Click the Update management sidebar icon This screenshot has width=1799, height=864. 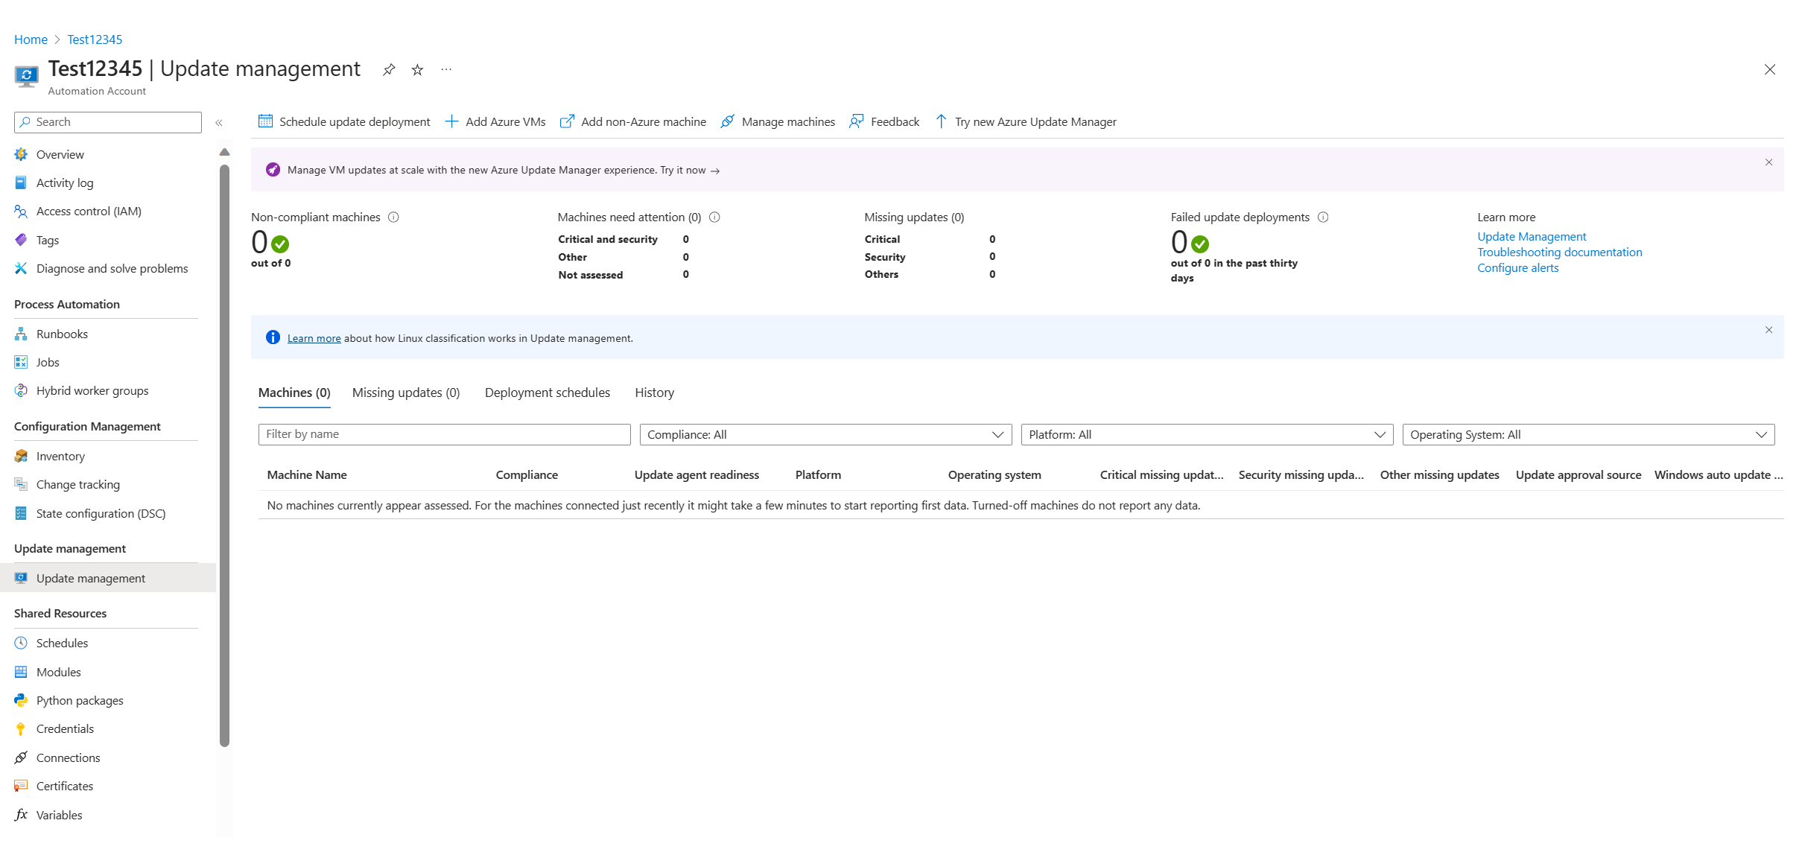pyautogui.click(x=22, y=577)
